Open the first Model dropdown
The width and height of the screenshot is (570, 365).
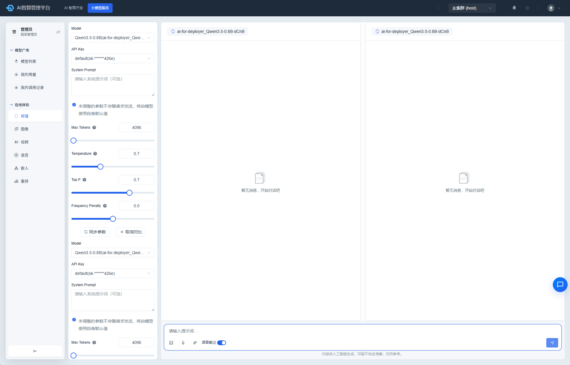coord(113,38)
